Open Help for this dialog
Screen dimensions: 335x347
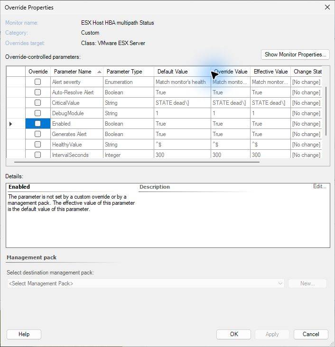coord(24,334)
